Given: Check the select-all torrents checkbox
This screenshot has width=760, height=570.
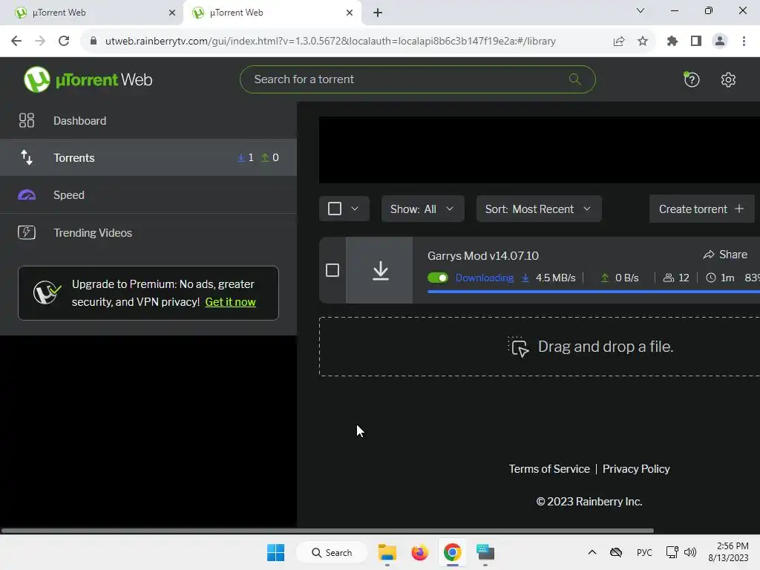Looking at the screenshot, I should pyautogui.click(x=335, y=209).
